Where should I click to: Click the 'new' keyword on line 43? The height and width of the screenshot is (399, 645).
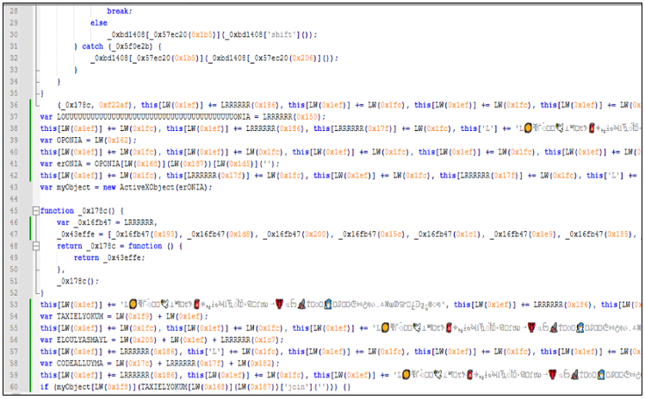(109, 187)
